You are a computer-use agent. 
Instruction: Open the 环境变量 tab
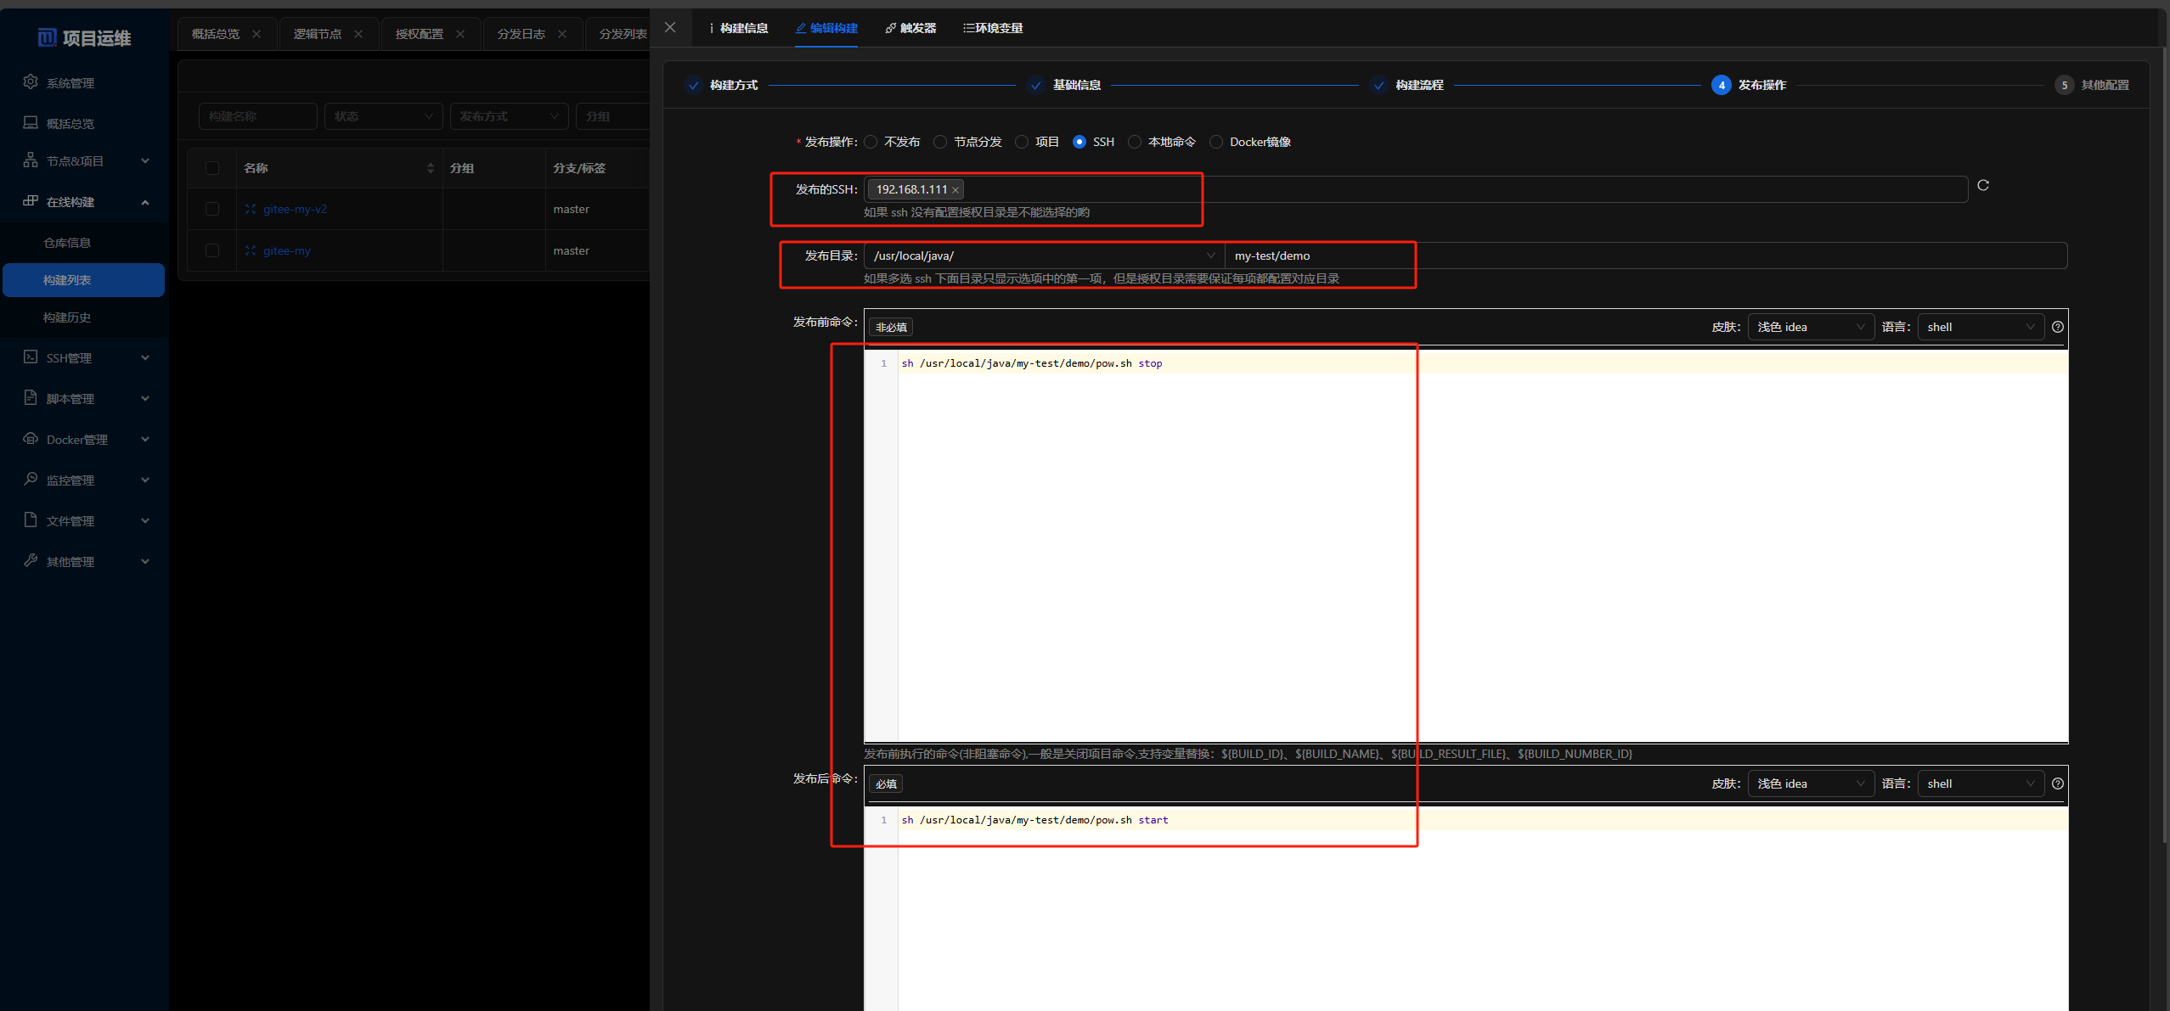tap(993, 28)
